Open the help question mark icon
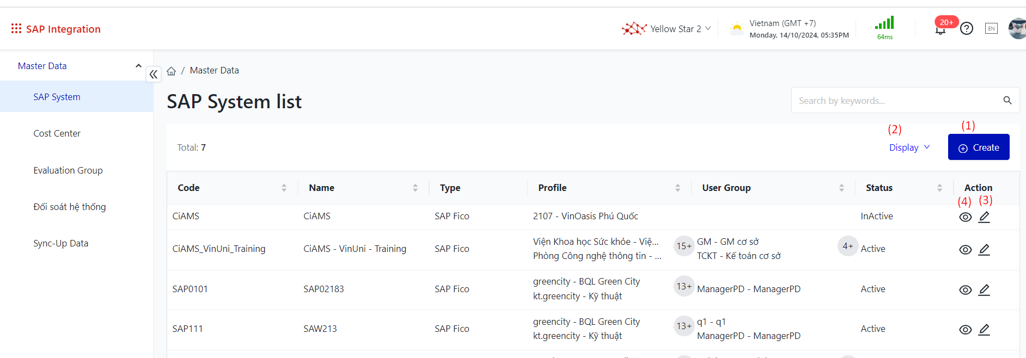Screen dimensions: 1026x358 click(966, 28)
